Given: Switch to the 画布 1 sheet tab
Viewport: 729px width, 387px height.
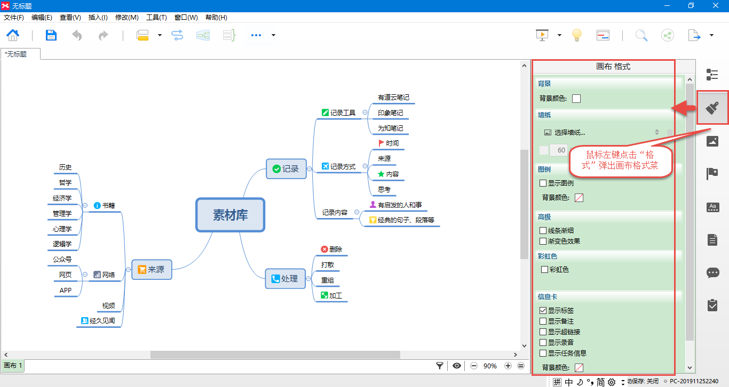Looking at the screenshot, I should (x=13, y=366).
